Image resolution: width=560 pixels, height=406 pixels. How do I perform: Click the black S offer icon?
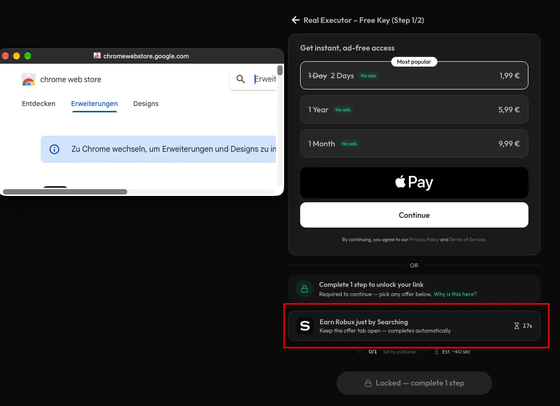[305, 326]
